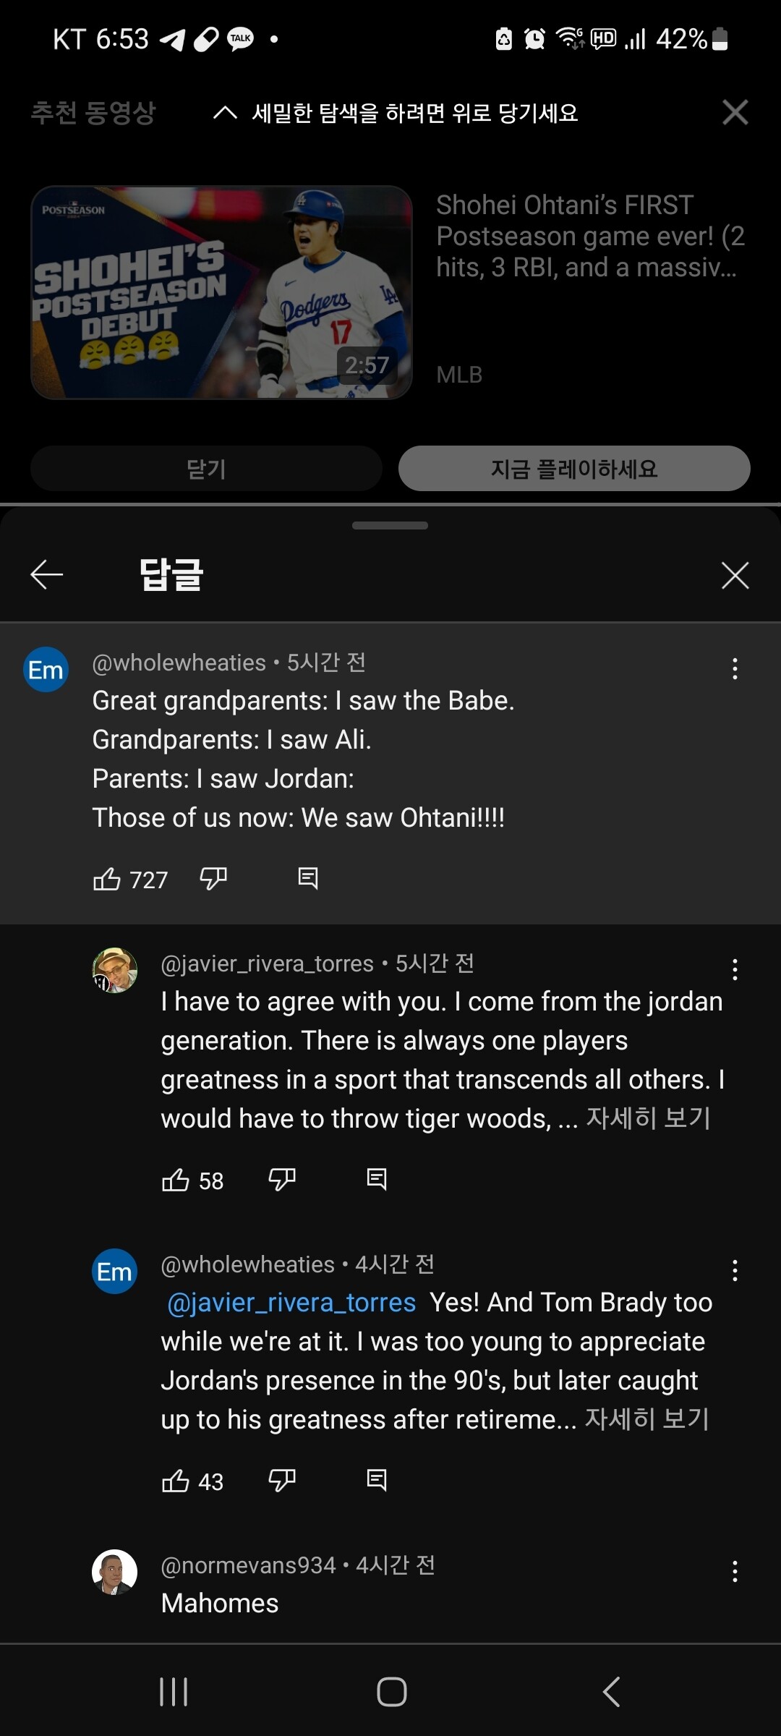Go back from the 답글 replies panel
781x1736 pixels.
click(x=47, y=575)
